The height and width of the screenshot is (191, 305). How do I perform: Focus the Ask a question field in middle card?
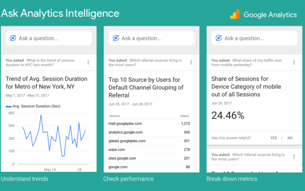pyautogui.click(x=152, y=38)
